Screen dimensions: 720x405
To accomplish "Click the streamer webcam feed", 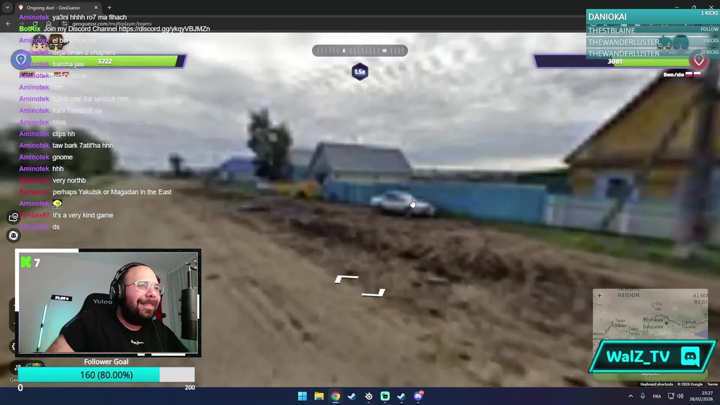I will [x=108, y=303].
